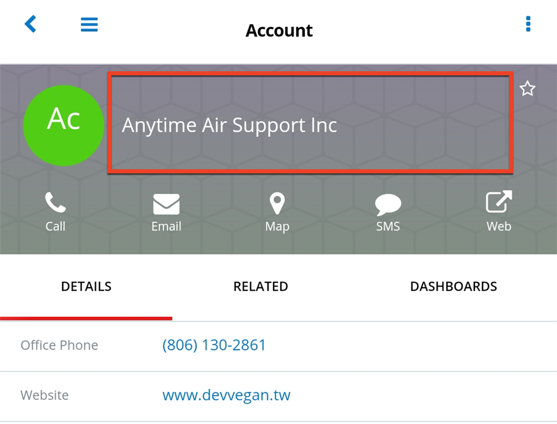
Task: Click the Account page title
Action: [x=279, y=31]
